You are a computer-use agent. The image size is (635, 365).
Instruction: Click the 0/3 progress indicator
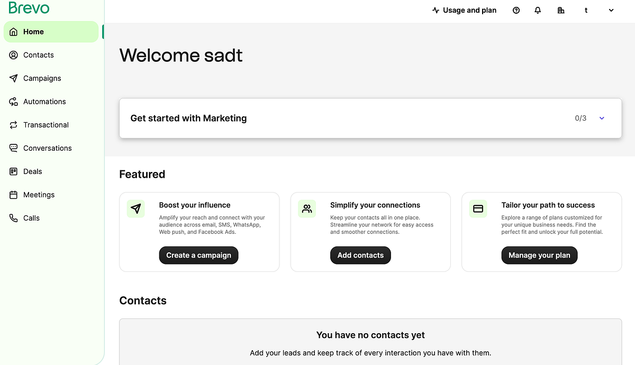580,118
